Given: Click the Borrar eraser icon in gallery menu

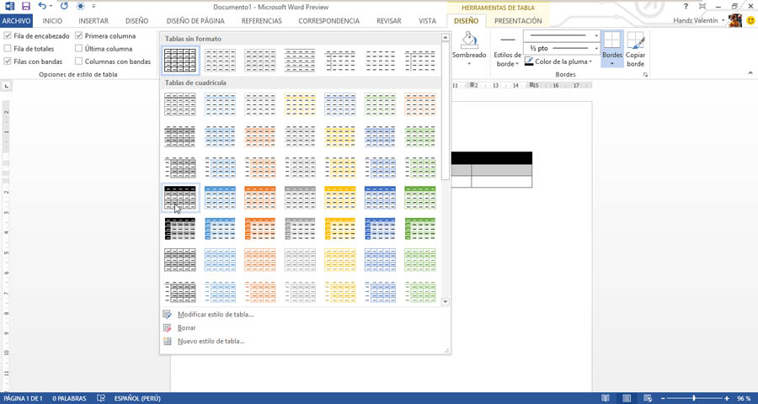Looking at the screenshot, I should point(168,327).
